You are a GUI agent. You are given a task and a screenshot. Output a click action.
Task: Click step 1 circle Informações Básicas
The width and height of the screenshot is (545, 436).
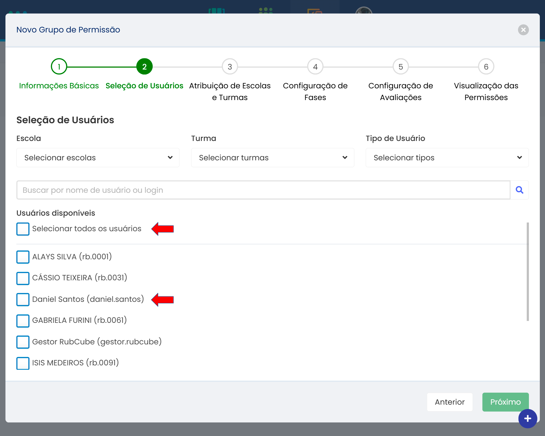pos(59,67)
